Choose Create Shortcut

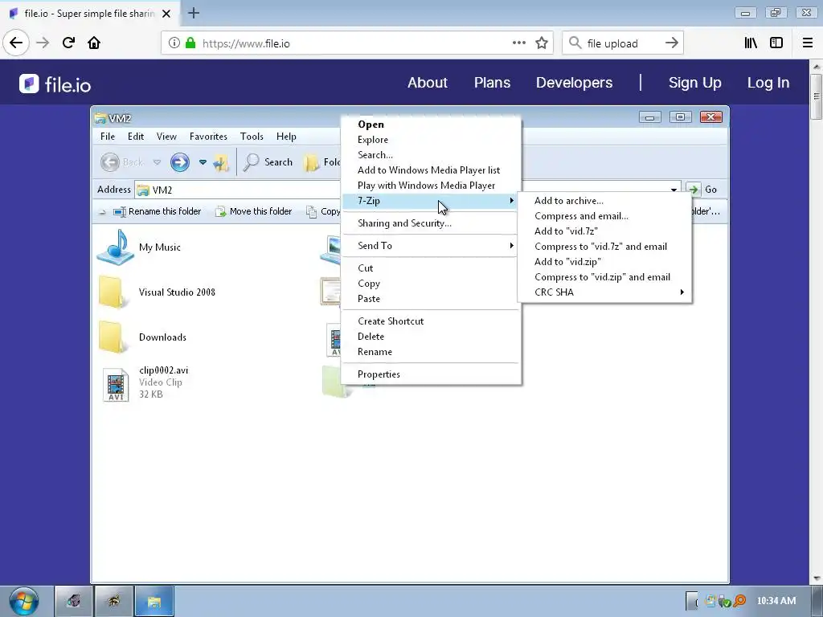431,321
